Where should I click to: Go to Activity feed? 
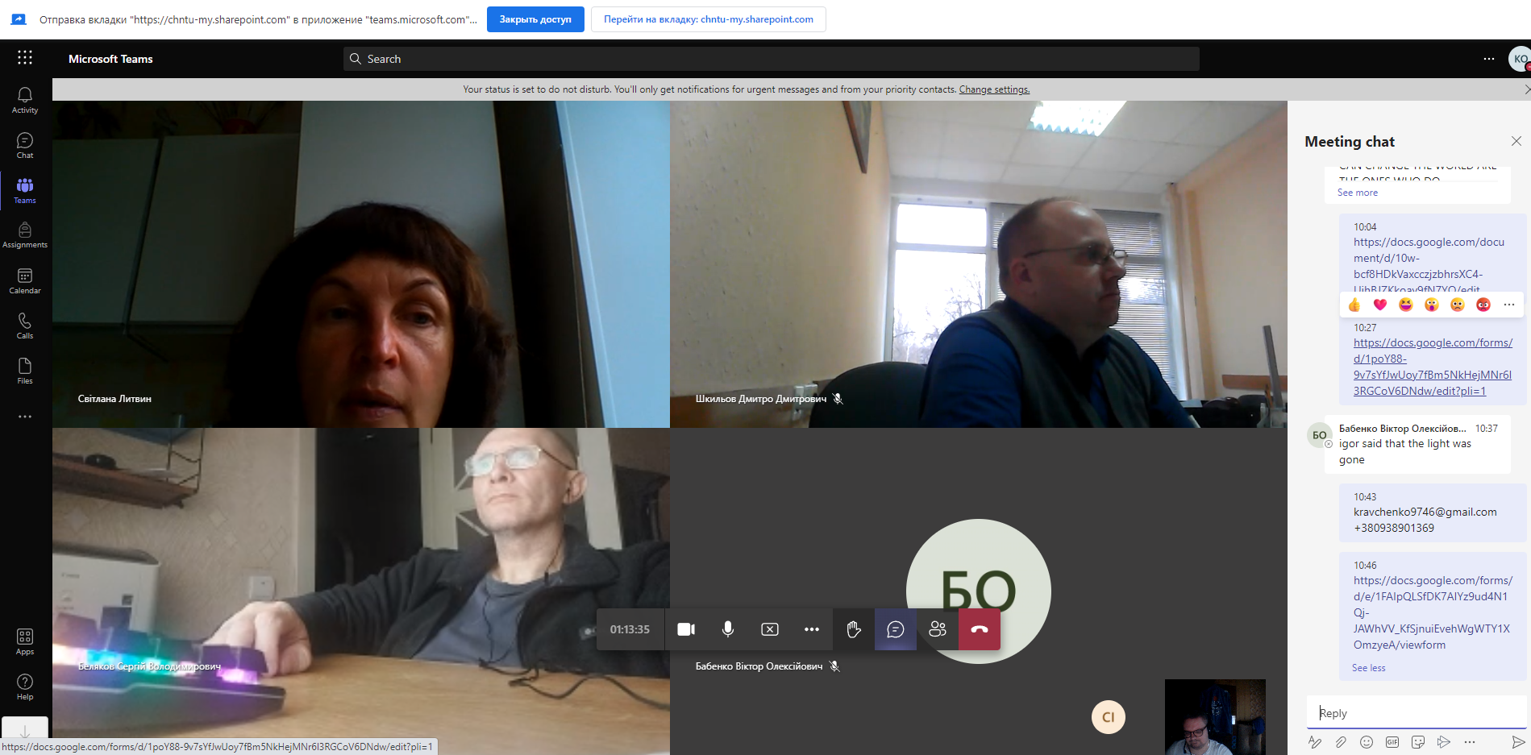tap(25, 100)
